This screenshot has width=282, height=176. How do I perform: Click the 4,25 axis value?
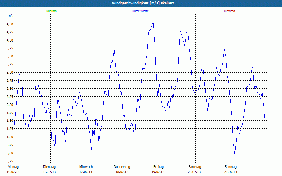click(10, 32)
